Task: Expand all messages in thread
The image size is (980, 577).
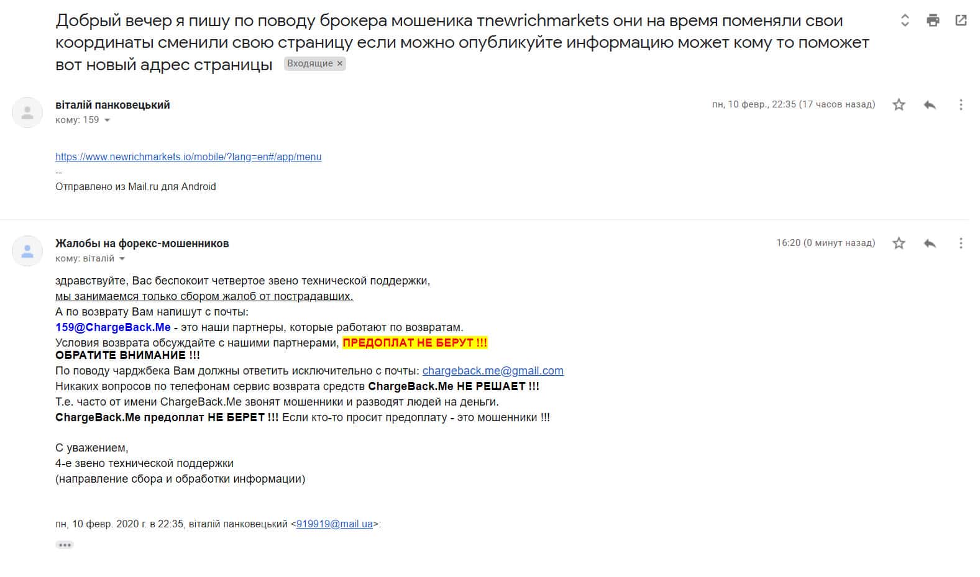Action: (905, 20)
